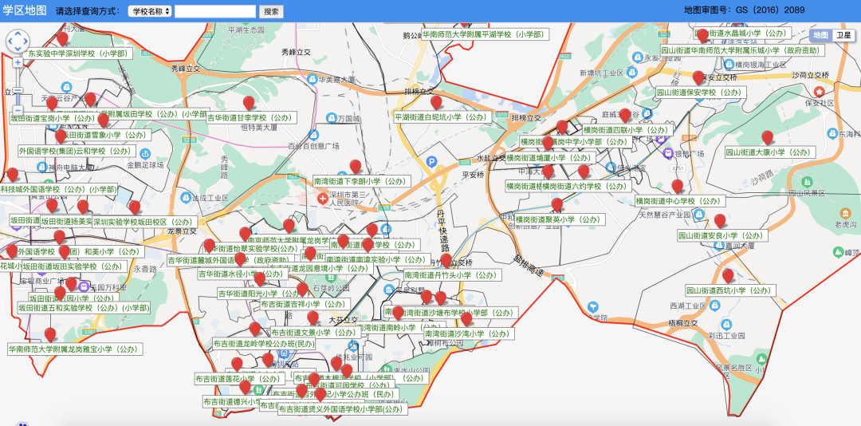
Task: Open the 南湾街道丹竹头小学（公办） label
Action: click(452, 275)
